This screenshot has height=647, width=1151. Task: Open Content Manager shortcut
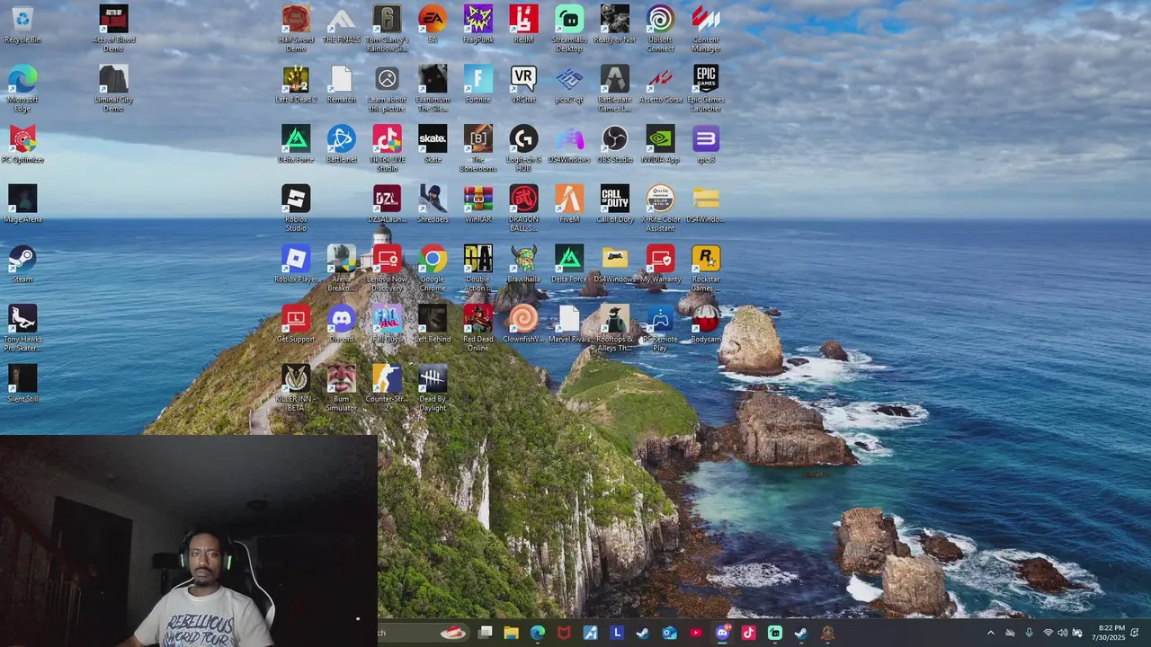706,29
